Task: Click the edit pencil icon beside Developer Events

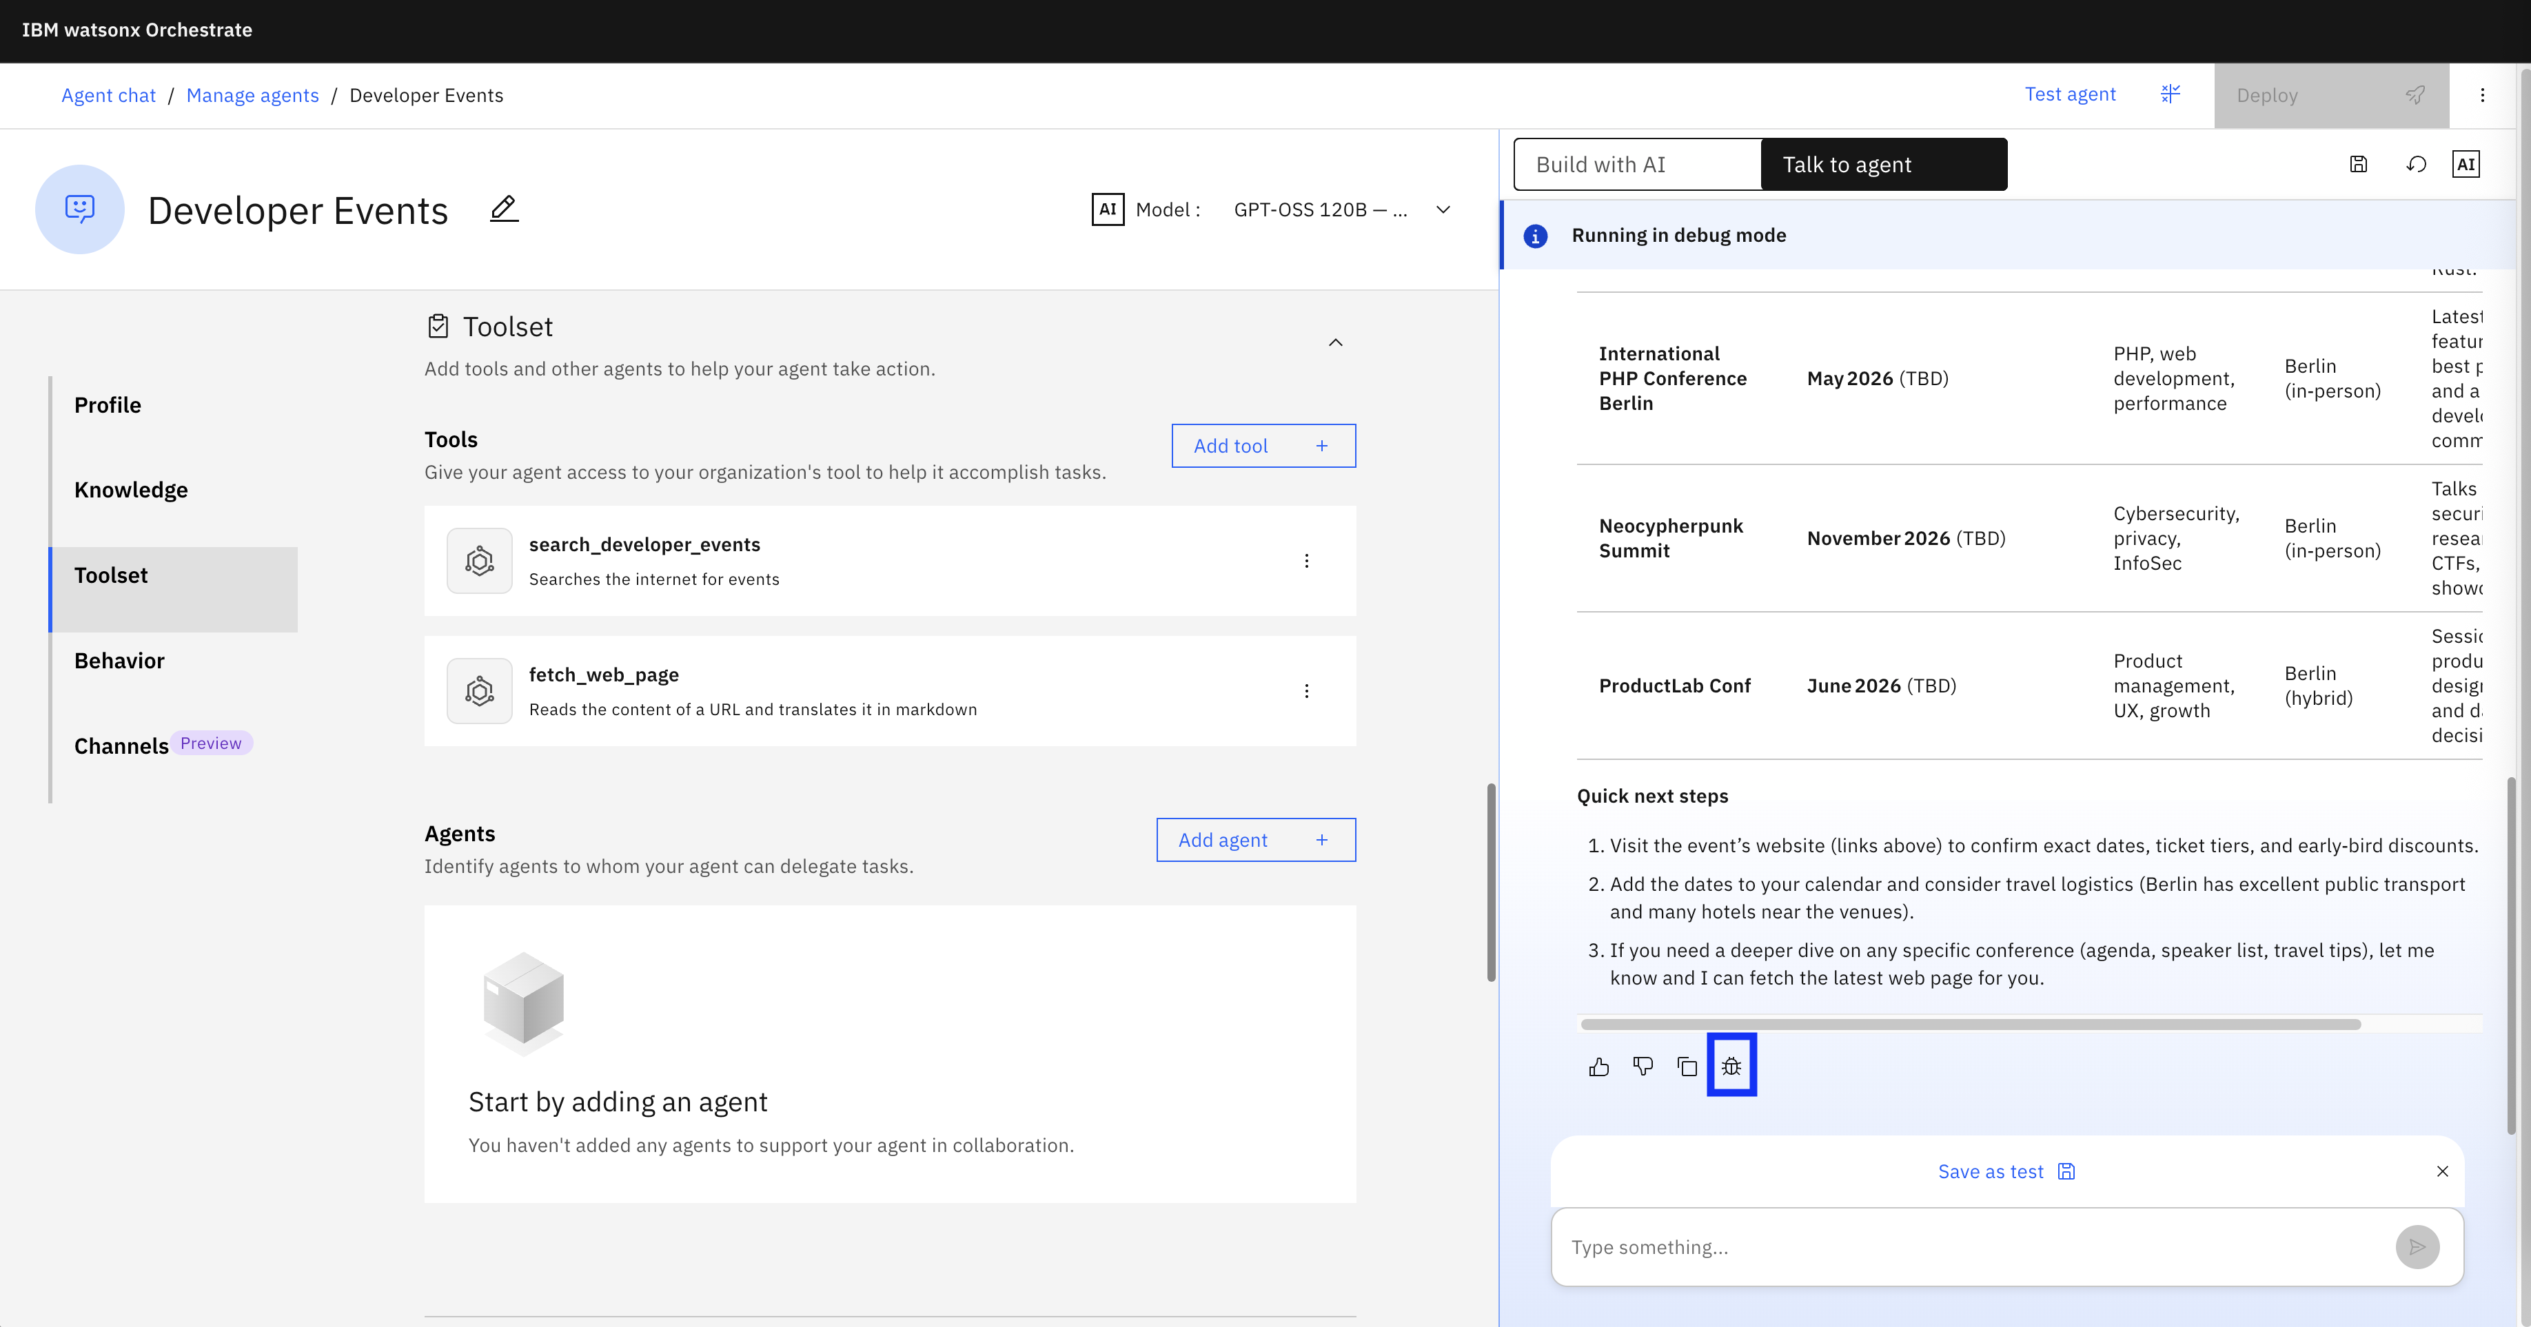Action: click(x=504, y=209)
